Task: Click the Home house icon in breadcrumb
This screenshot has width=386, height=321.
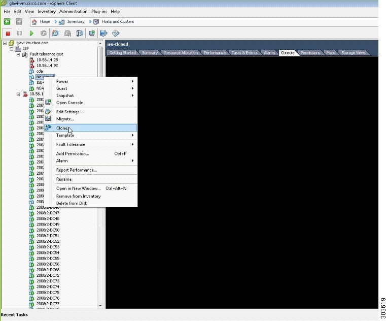Action: click(34, 22)
